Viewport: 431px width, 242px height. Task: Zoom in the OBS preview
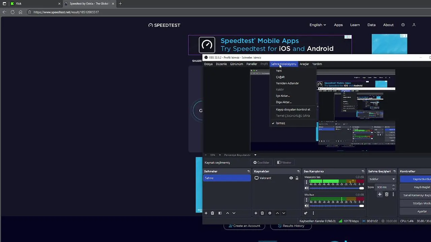pyautogui.click(x=220, y=155)
